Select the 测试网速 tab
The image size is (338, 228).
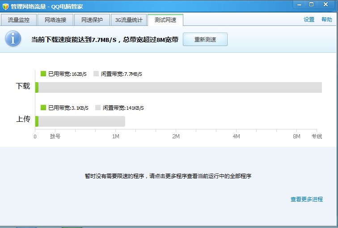[165, 20]
